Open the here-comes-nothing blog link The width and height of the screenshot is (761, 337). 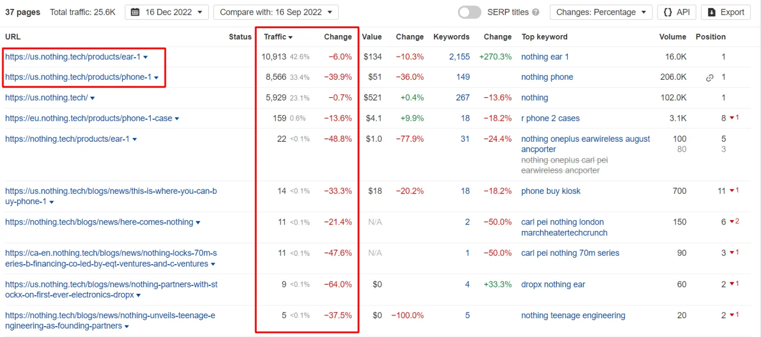click(x=99, y=222)
